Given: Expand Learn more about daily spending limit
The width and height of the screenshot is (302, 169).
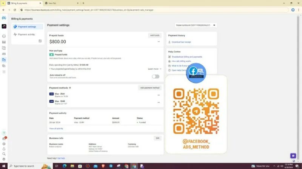Looking at the screenshot, I should click(154, 69).
